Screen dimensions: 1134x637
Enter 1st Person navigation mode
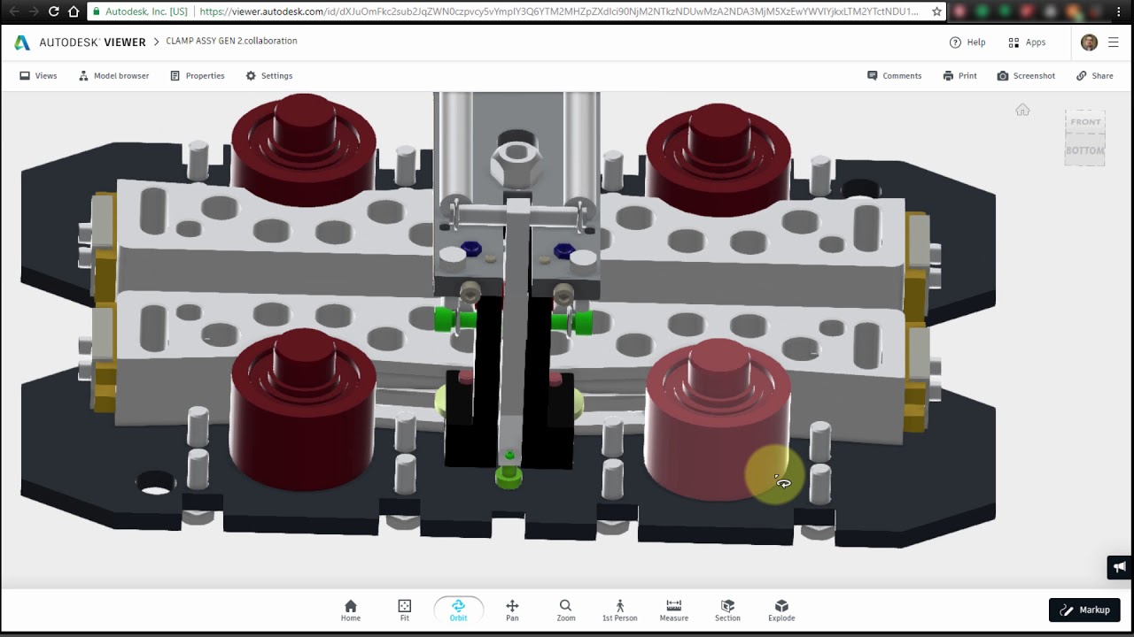click(x=620, y=610)
